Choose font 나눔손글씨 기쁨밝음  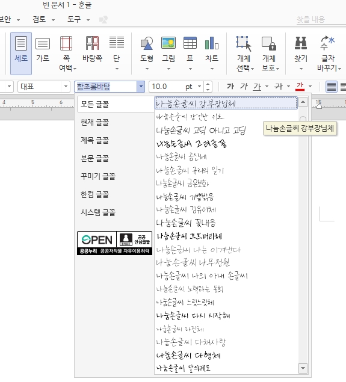[226, 197]
